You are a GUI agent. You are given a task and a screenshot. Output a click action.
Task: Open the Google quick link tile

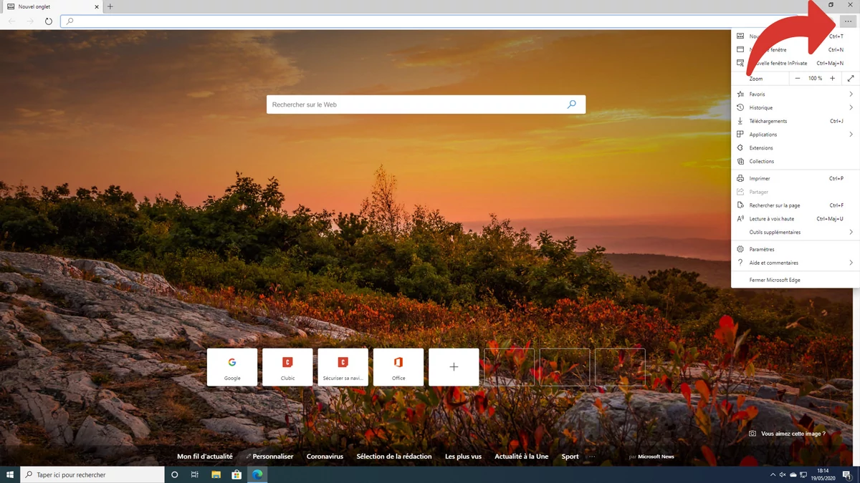(x=232, y=367)
